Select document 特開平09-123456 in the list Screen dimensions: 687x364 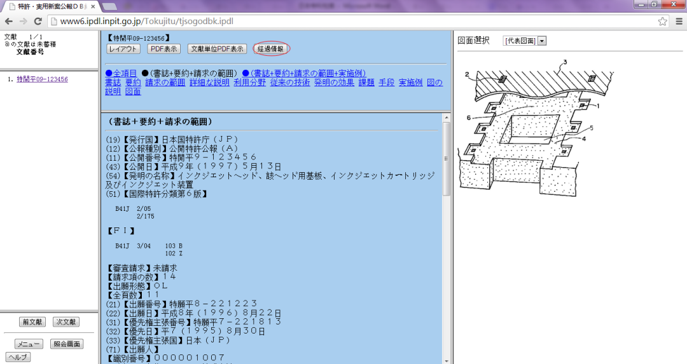coord(42,79)
